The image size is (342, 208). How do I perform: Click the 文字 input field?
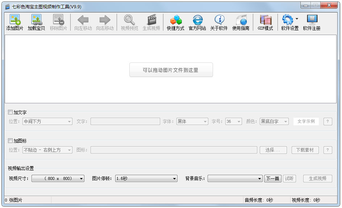tap(125, 121)
